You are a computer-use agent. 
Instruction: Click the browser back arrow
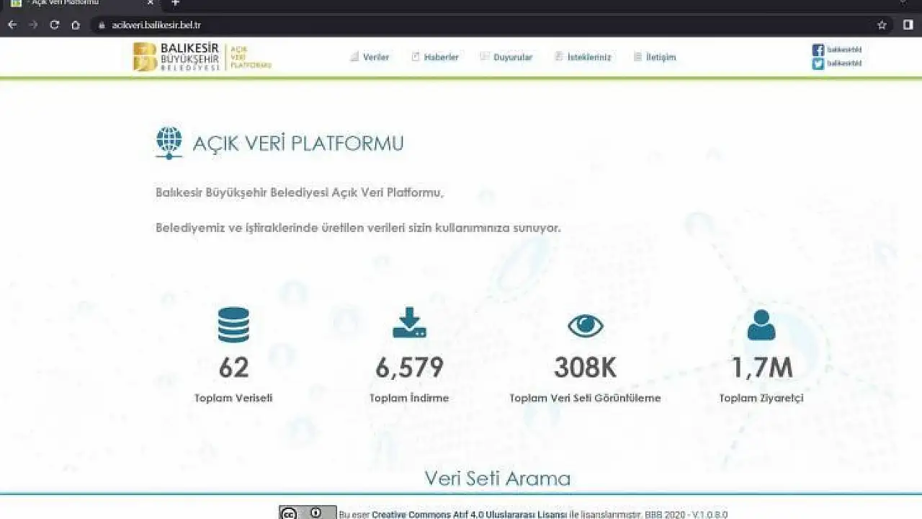12,25
